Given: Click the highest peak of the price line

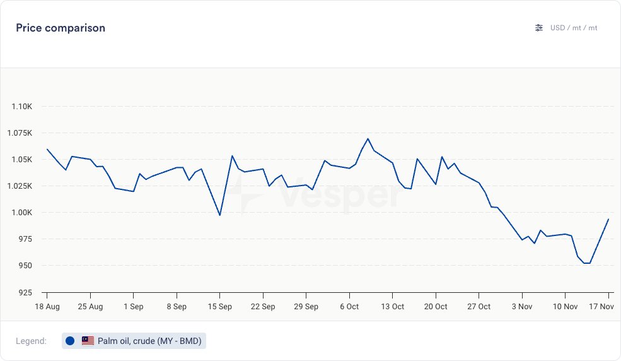Looking at the screenshot, I should point(368,139).
